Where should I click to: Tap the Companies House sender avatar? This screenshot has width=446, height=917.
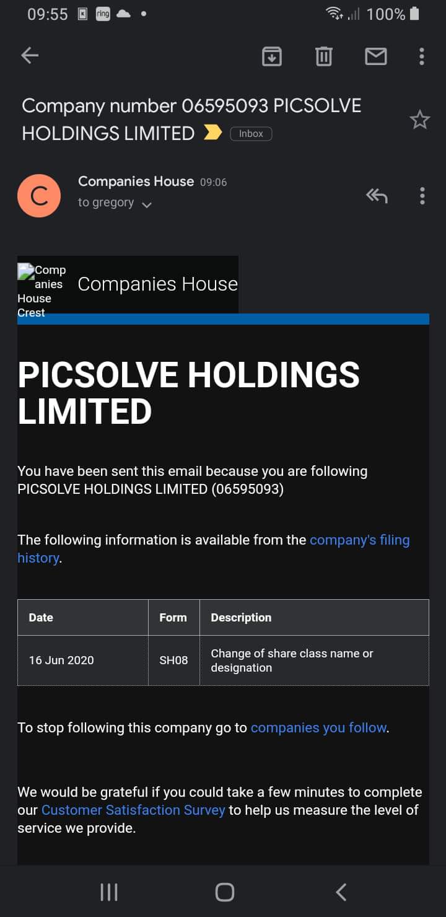39,196
